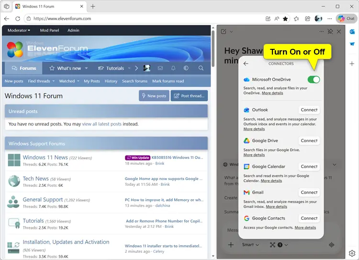Open More details for Gmail

click(276, 207)
